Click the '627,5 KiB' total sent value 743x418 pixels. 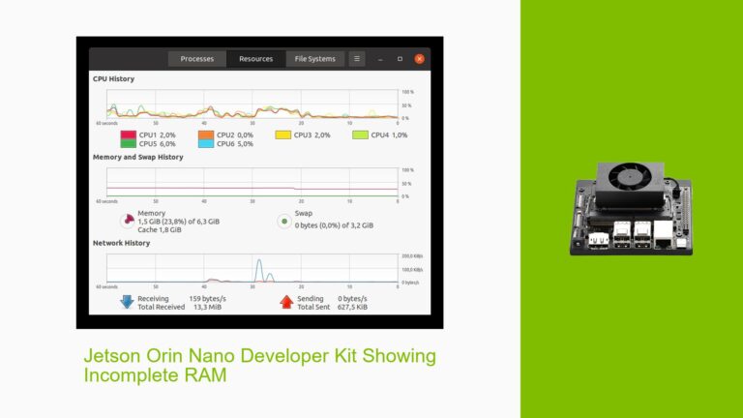352,307
